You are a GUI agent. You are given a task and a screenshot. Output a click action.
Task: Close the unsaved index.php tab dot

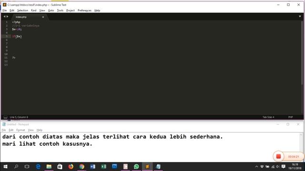[43, 17]
